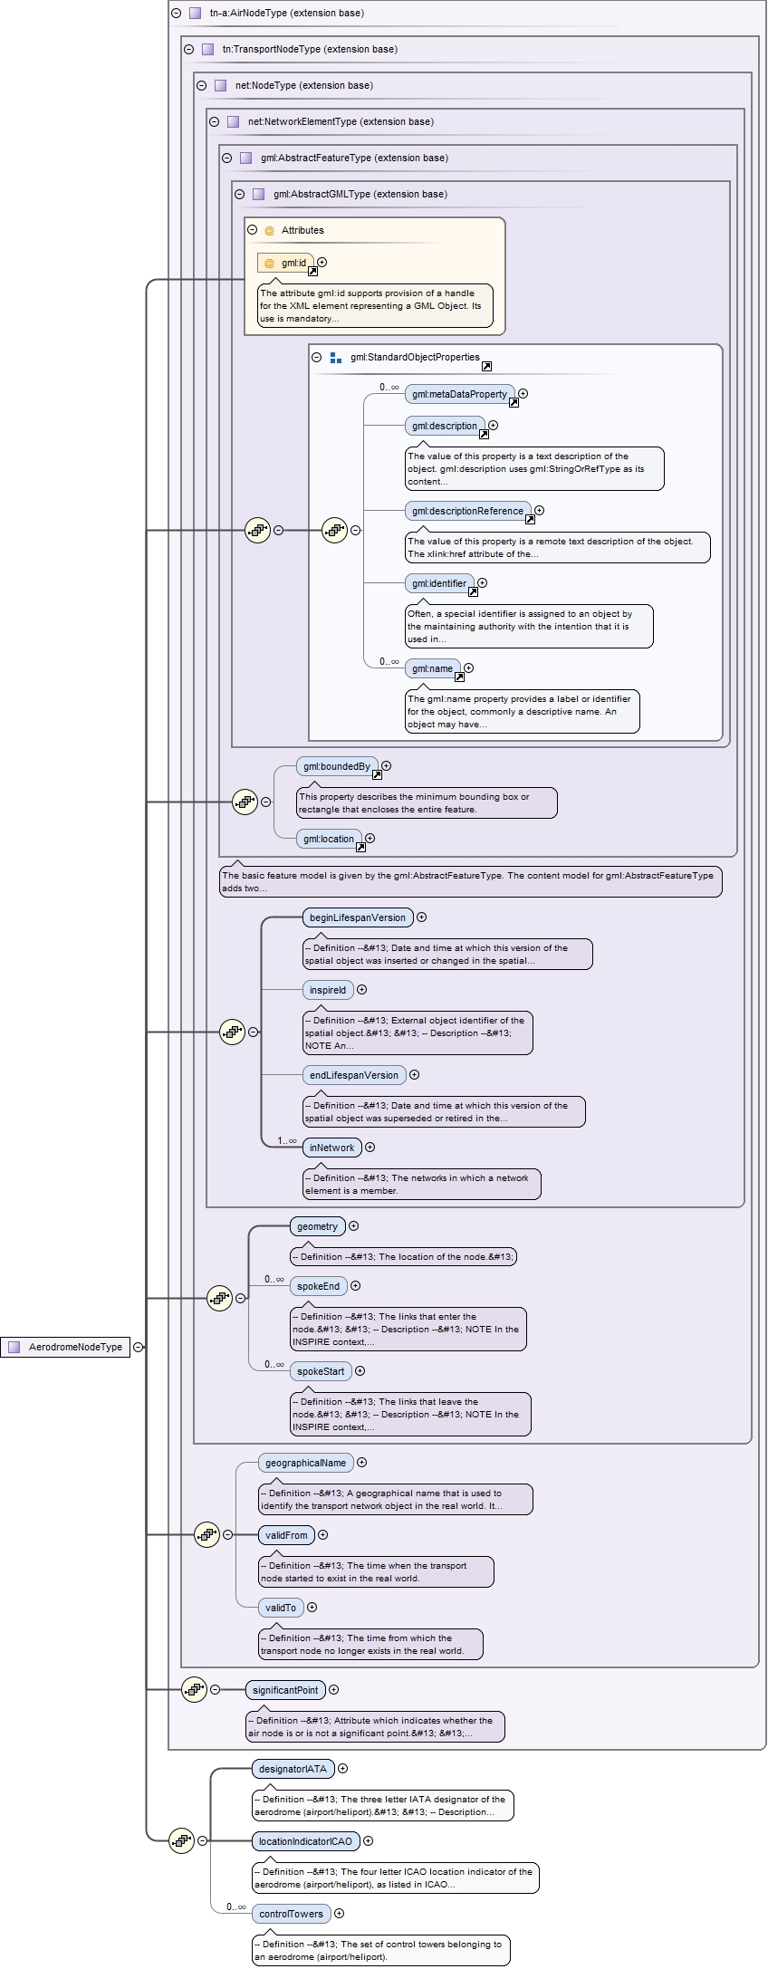The height and width of the screenshot is (1969, 768).
Task: Click the reference arrow icon on gml:id
Action: pos(312,271)
